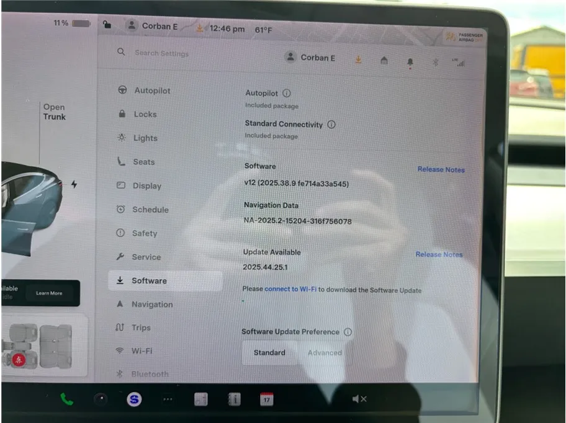566x423 pixels.
Task: Open the Display settings menu item
Action: [x=146, y=185]
